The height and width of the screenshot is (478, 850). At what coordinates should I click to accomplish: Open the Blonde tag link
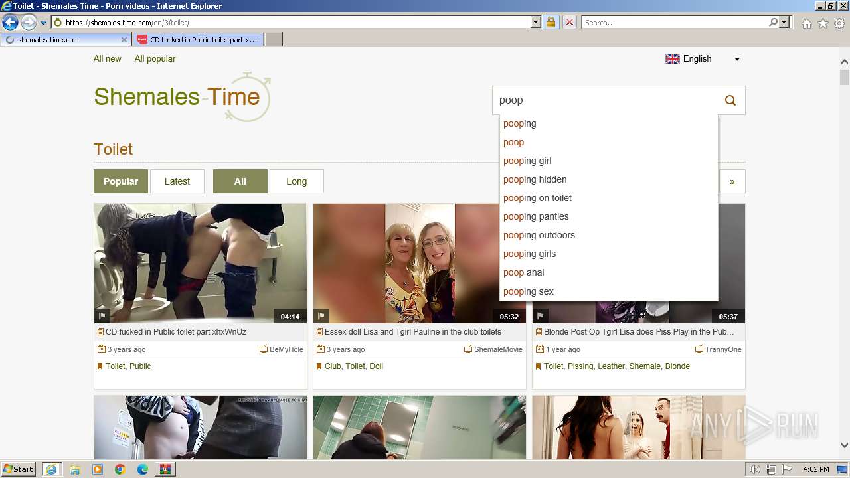(677, 366)
